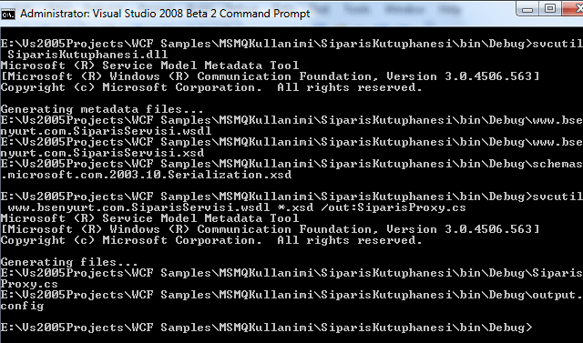Click the active prompt line at the bottom
The height and width of the screenshot is (343, 583).
click(x=267, y=328)
